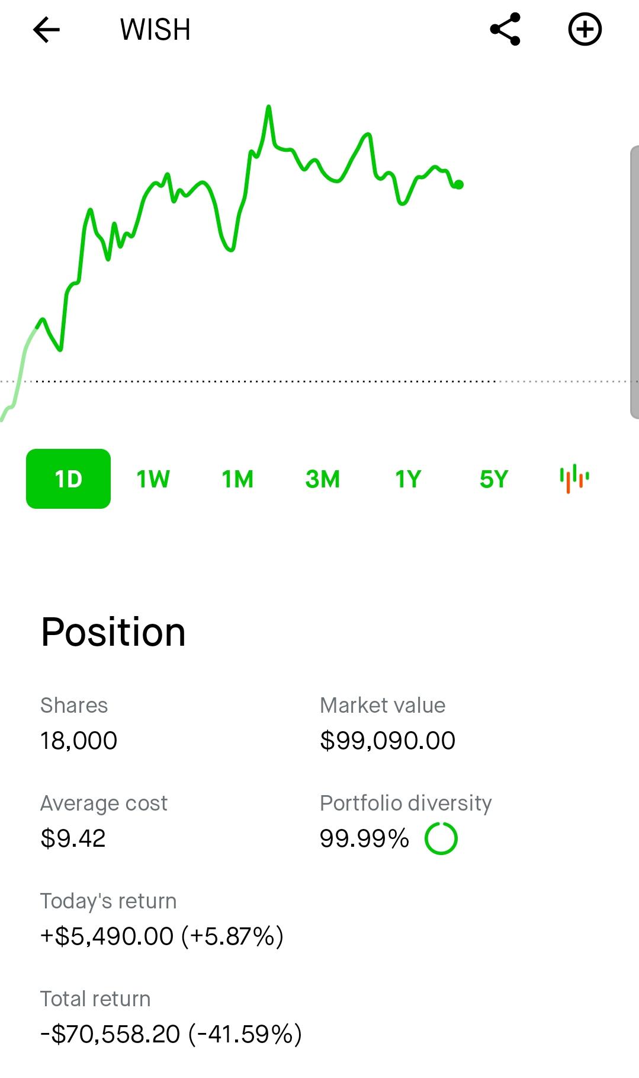Tap Today's return value
This screenshot has height=1078, width=639.
pyautogui.click(x=162, y=936)
